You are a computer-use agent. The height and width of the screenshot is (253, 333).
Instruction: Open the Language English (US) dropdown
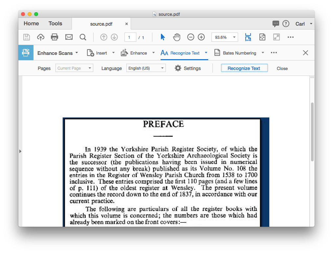(x=146, y=68)
